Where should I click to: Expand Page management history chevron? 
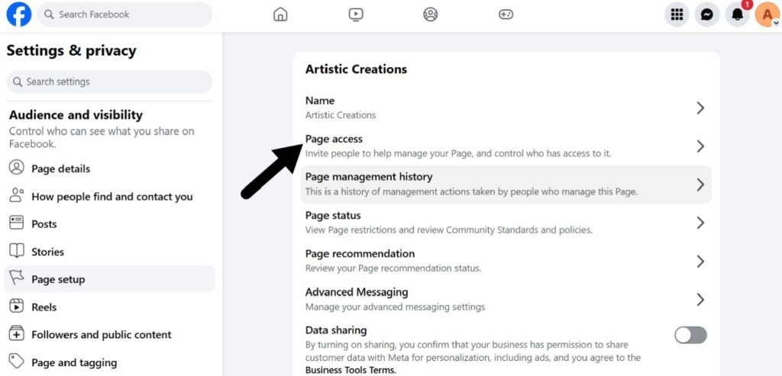tap(700, 185)
